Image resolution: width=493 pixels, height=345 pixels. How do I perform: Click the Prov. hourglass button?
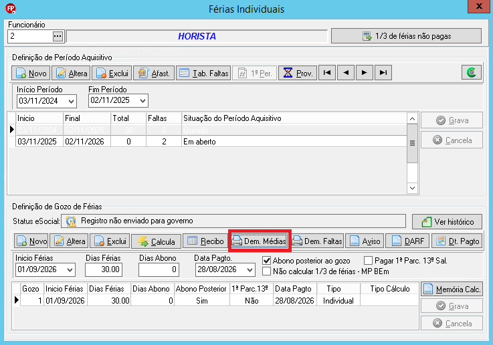[x=298, y=73]
